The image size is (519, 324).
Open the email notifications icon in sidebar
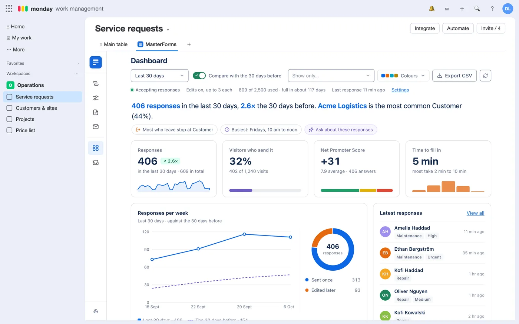(x=96, y=127)
